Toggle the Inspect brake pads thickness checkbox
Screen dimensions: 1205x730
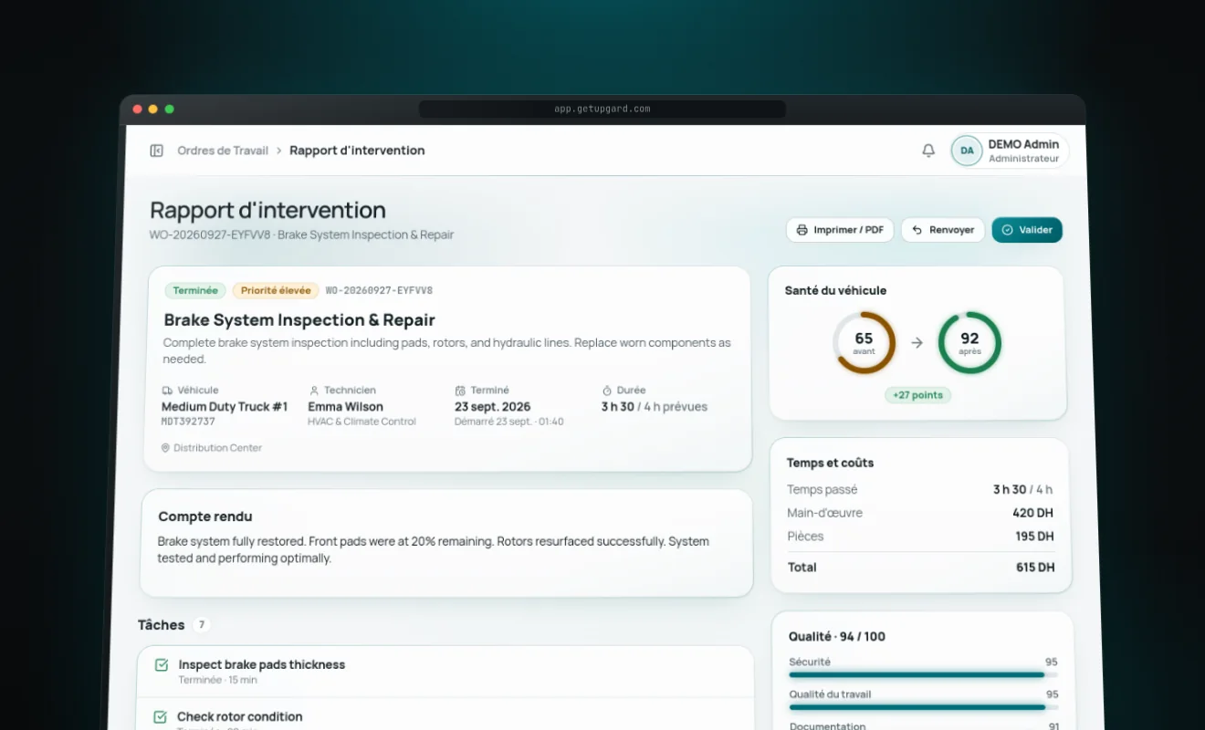pos(162,665)
